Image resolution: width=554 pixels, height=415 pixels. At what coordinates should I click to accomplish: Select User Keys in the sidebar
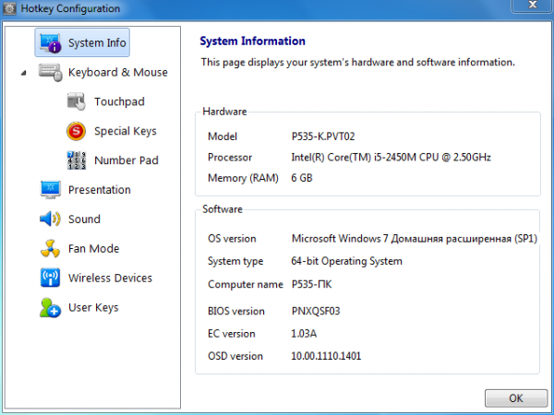coord(93,307)
